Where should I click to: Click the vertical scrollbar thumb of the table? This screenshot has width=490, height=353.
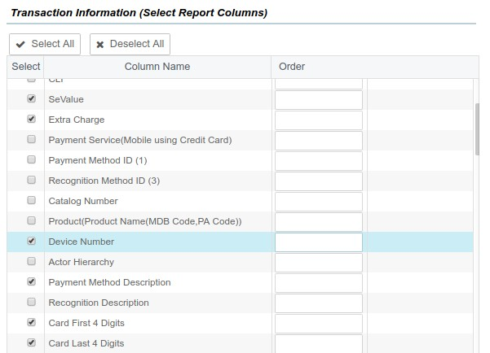coord(477,129)
